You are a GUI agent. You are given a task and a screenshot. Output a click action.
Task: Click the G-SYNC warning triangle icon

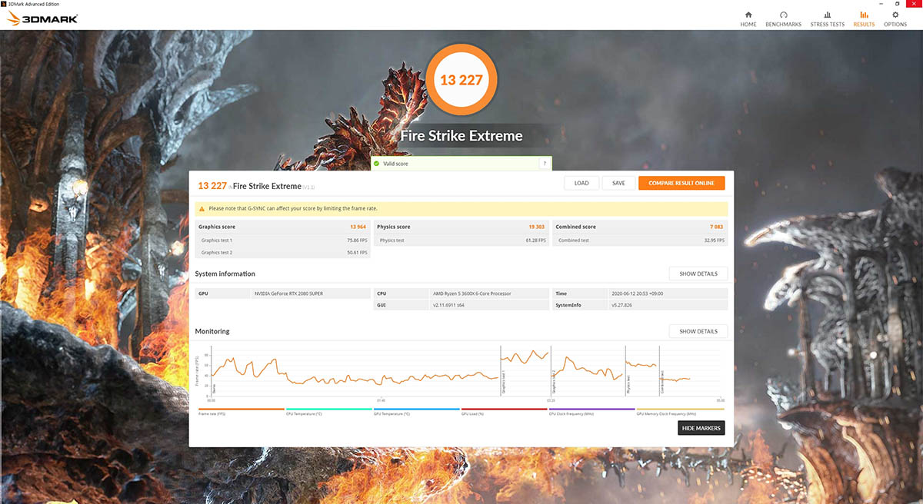pos(202,208)
